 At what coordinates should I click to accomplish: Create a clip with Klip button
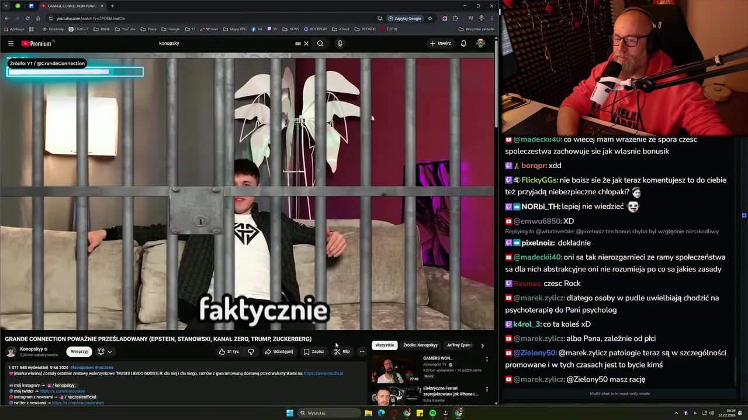[x=342, y=352]
